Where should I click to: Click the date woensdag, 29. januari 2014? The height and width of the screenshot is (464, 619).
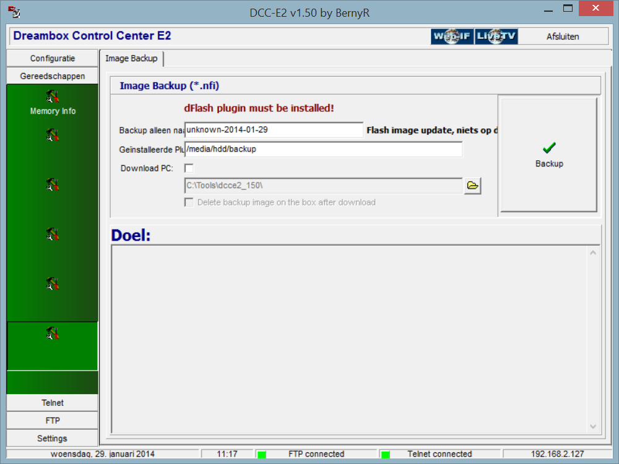pyautogui.click(x=103, y=454)
